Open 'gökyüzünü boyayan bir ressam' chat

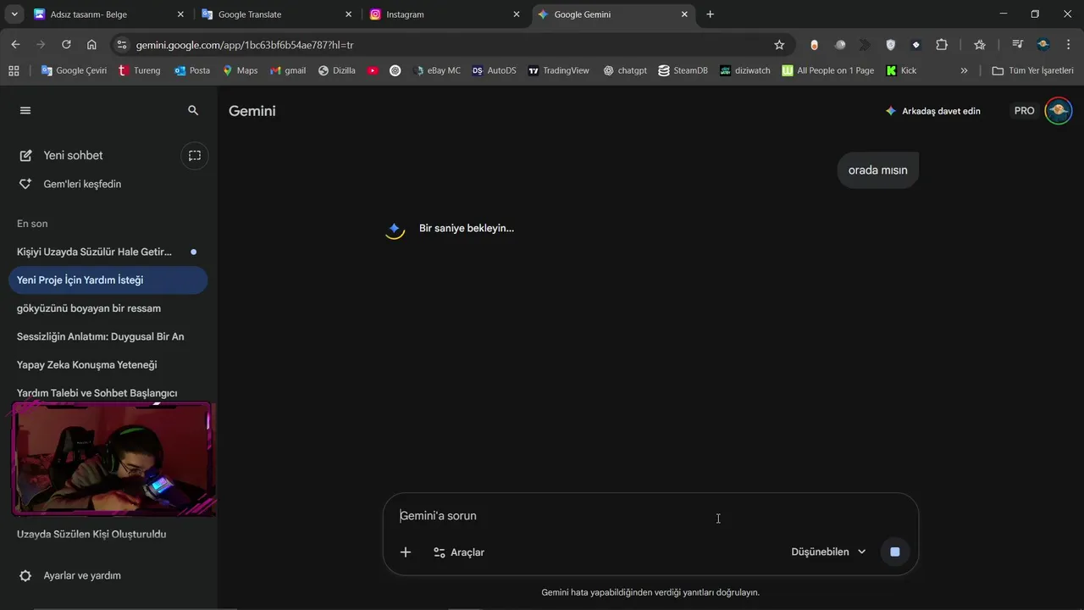pos(108,308)
